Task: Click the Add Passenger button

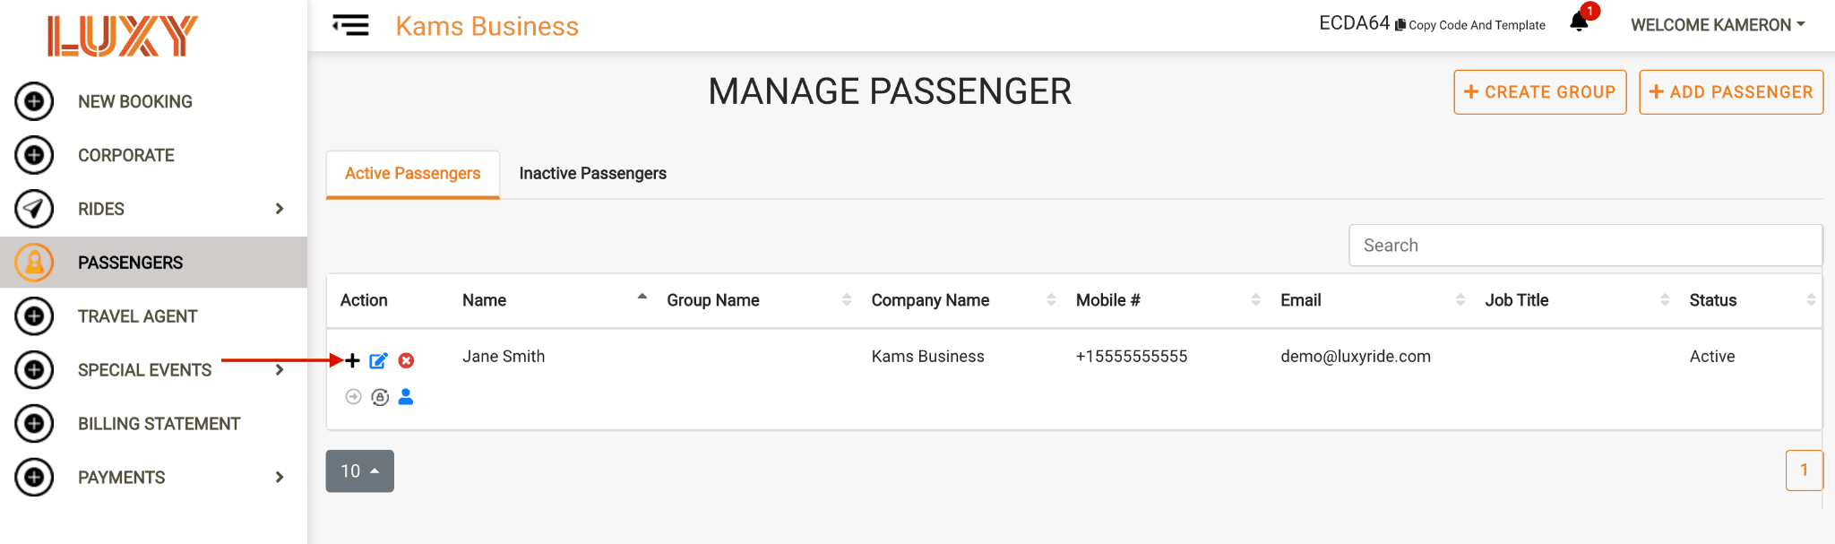Action: point(1731,92)
